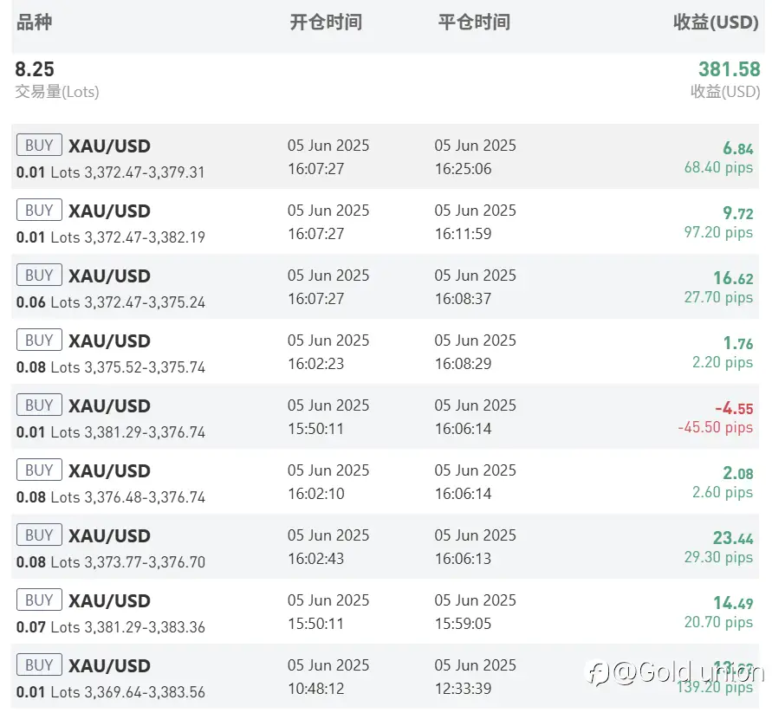Click BUY tag on the 14.49 profit trade
Viewport: 772px width, 713px height.
[x=39, y=600]
